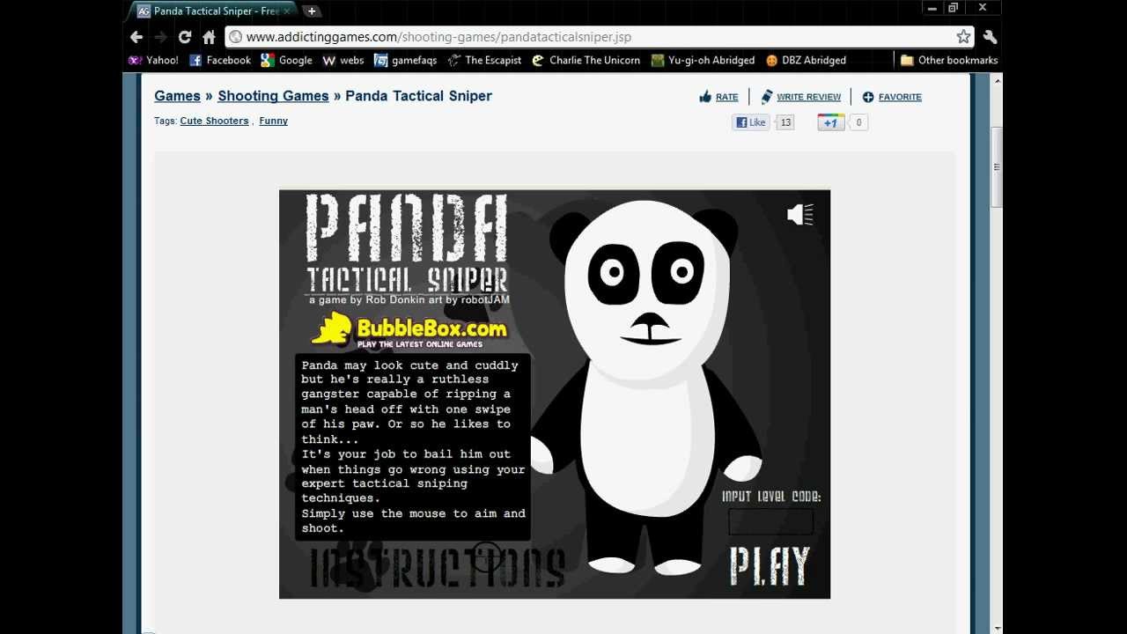Click the RATE thumbs-up link
1127x634 pixels.
tap(718, 97)
